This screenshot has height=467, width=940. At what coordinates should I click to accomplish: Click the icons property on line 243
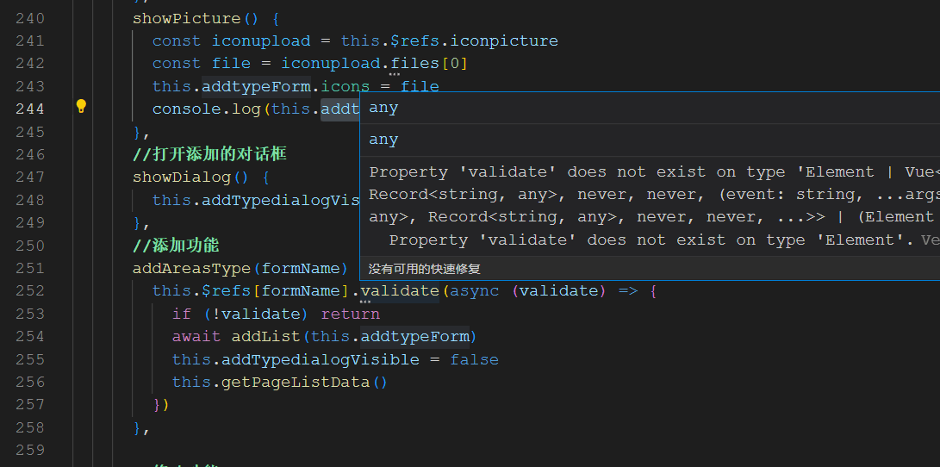point(345,86)
